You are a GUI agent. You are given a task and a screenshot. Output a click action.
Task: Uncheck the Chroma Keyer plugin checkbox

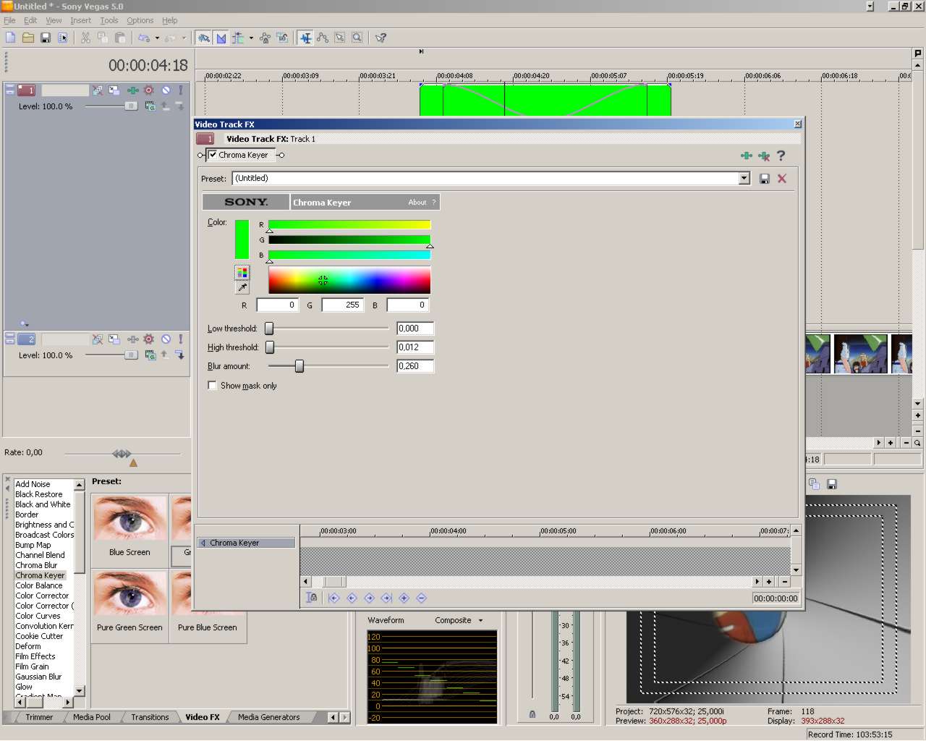click(x=213, y=155)
